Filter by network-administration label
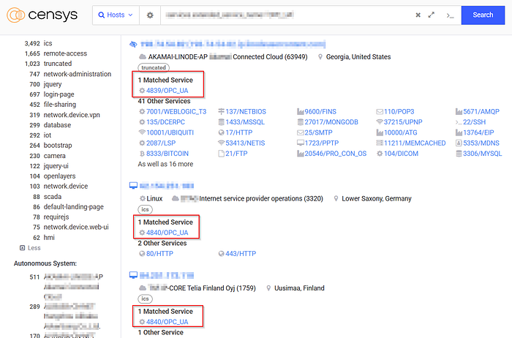This screenshot has height=338, width=512. click(78, 74)
